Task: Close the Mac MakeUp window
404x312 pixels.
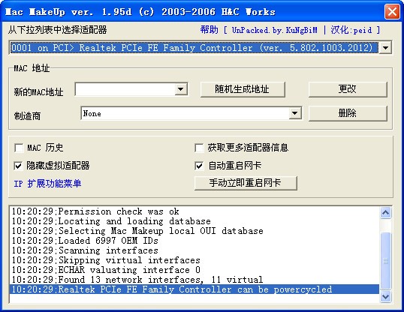Action: pyautogui.click(x=392, y=12)
